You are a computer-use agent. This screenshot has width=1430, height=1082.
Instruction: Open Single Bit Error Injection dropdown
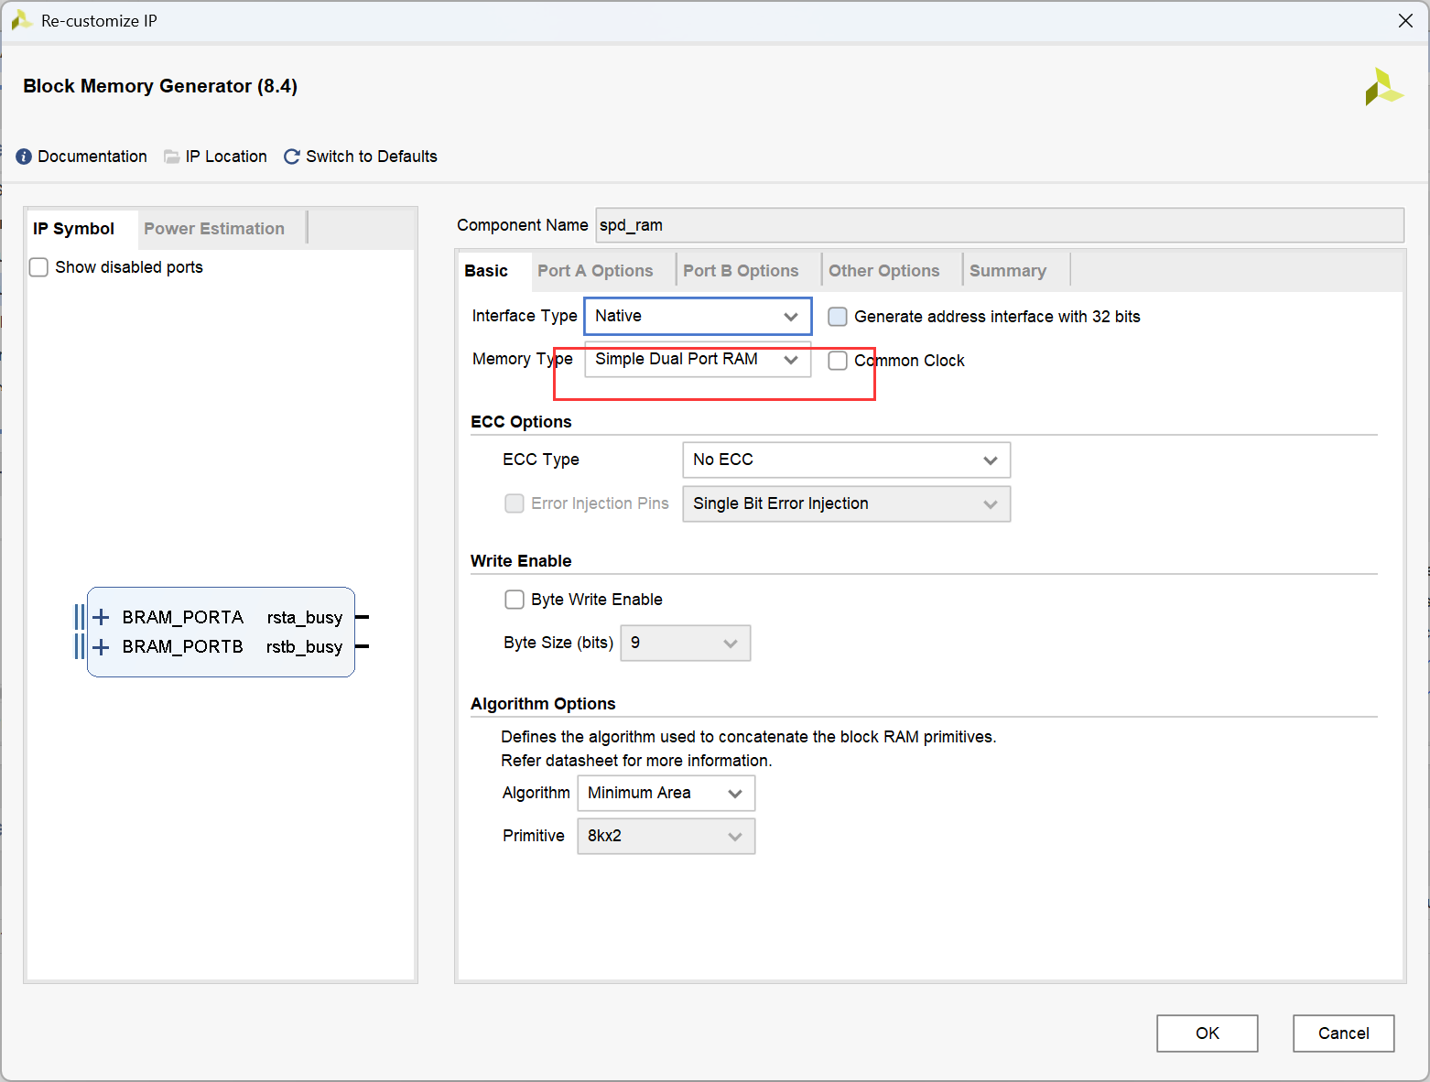click(846, 503)
